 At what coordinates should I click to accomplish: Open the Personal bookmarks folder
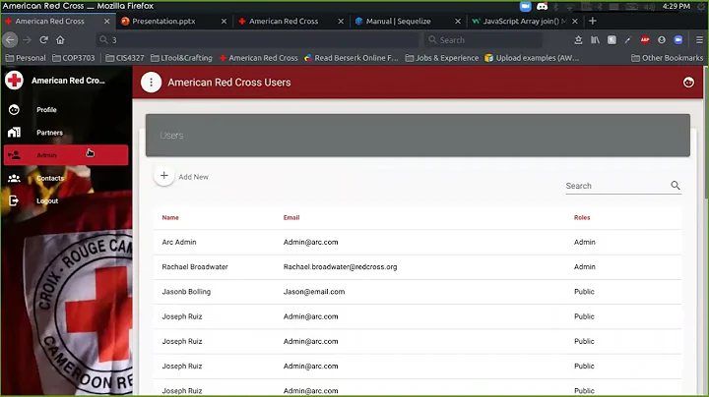[26, 58]
